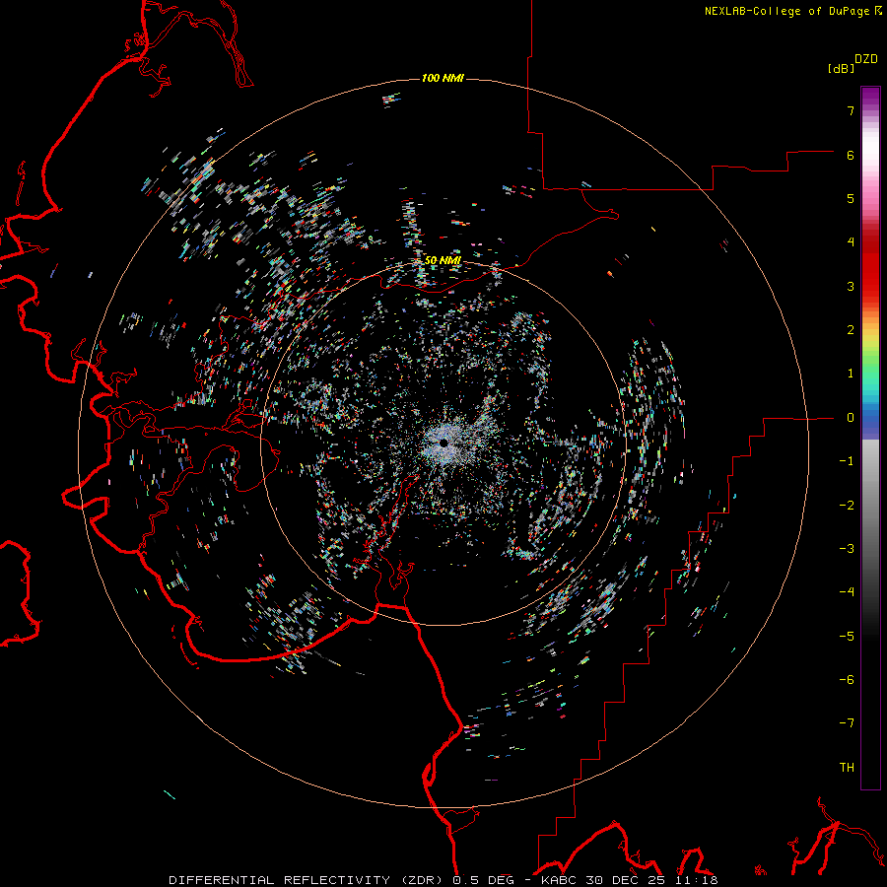The height and width of the screenshot is (887, 887).
Task: Click the 0 value on the dB scale
Action: [x=851, y=418]
